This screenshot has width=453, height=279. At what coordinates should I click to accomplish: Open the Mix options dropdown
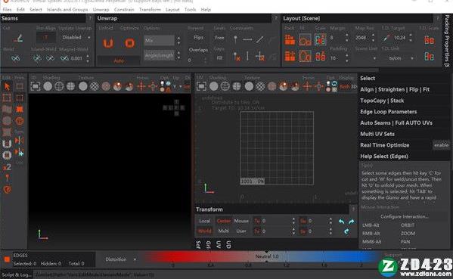click(x=159, y=40)
